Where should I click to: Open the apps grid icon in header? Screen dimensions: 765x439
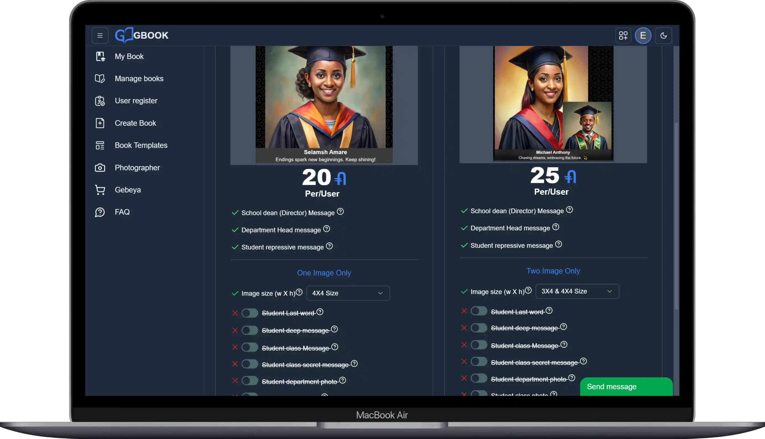(623, 36)
